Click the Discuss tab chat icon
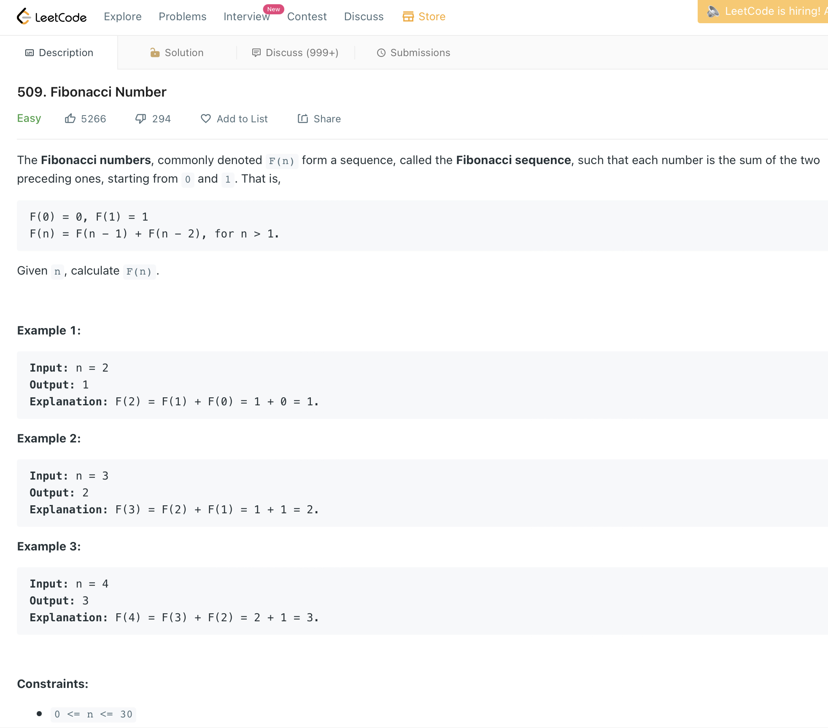828x728 pixels. point(256,53)
